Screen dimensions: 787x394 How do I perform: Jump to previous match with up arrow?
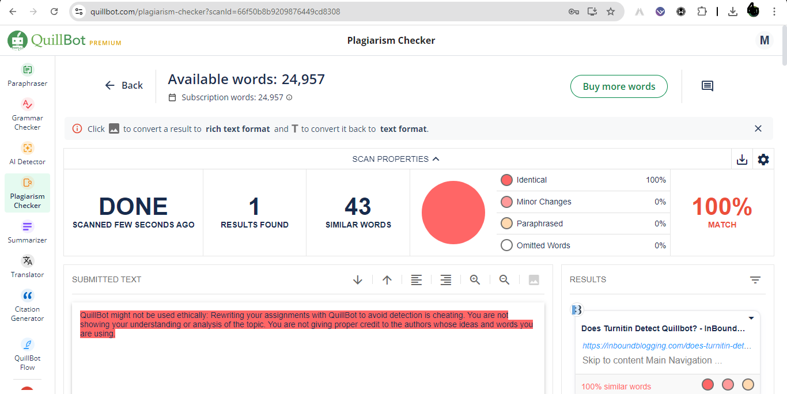coord(387,280)
